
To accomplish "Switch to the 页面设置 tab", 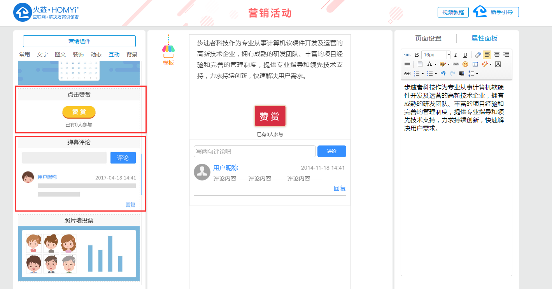I will tap(428, 39).
